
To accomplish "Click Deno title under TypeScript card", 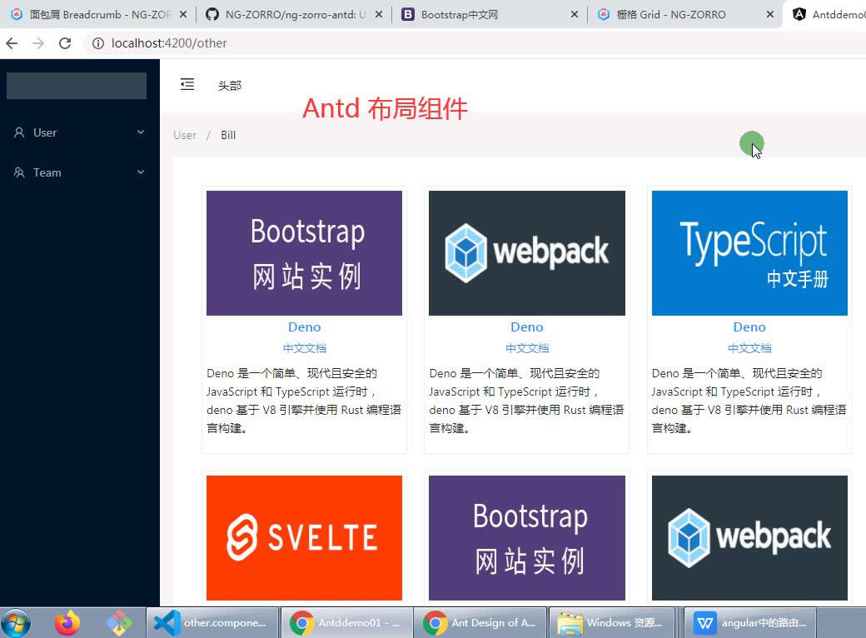I will coord(749,327).
